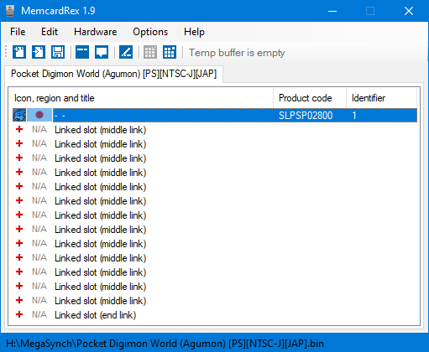Viewport: 429px width, 352px height.
Task: Open the edit save header tool
Action: [x=82, y=52]
